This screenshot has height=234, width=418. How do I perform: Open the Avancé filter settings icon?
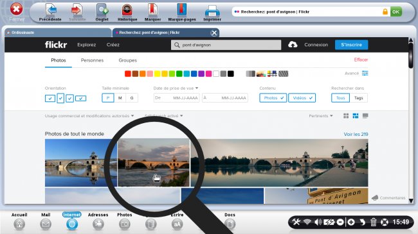point(365,73)
